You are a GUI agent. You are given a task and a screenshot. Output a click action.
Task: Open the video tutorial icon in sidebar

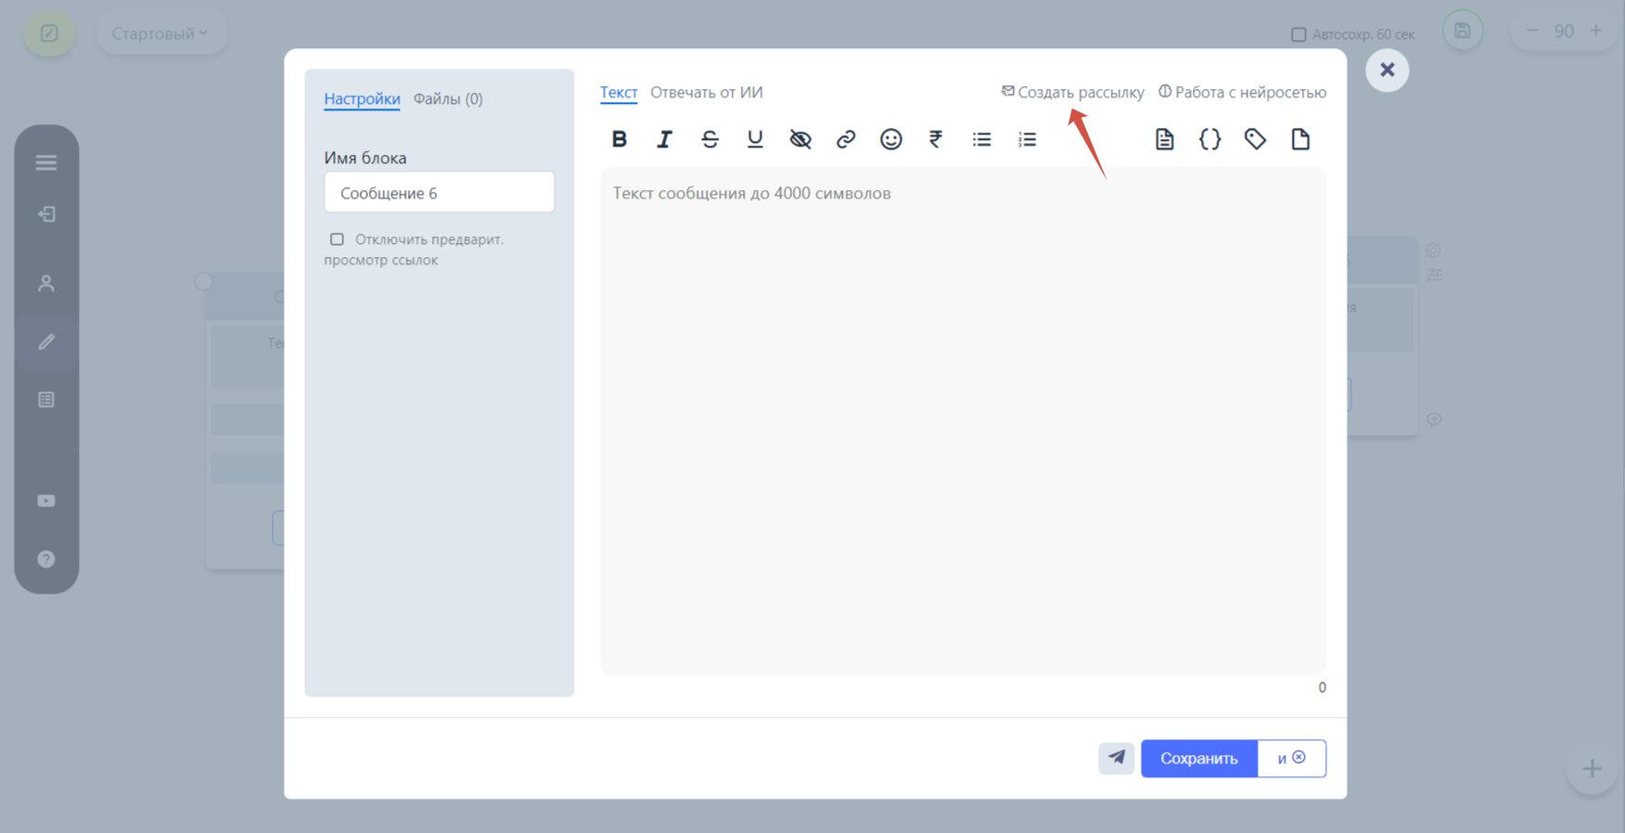point(46,501)
